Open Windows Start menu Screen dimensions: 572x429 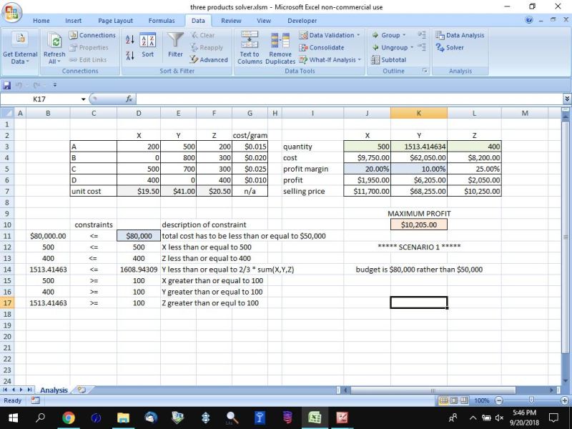13,418
